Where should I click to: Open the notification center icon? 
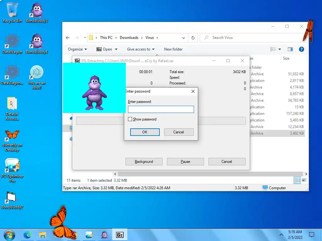pyautogui.click(x=312, y=235)
